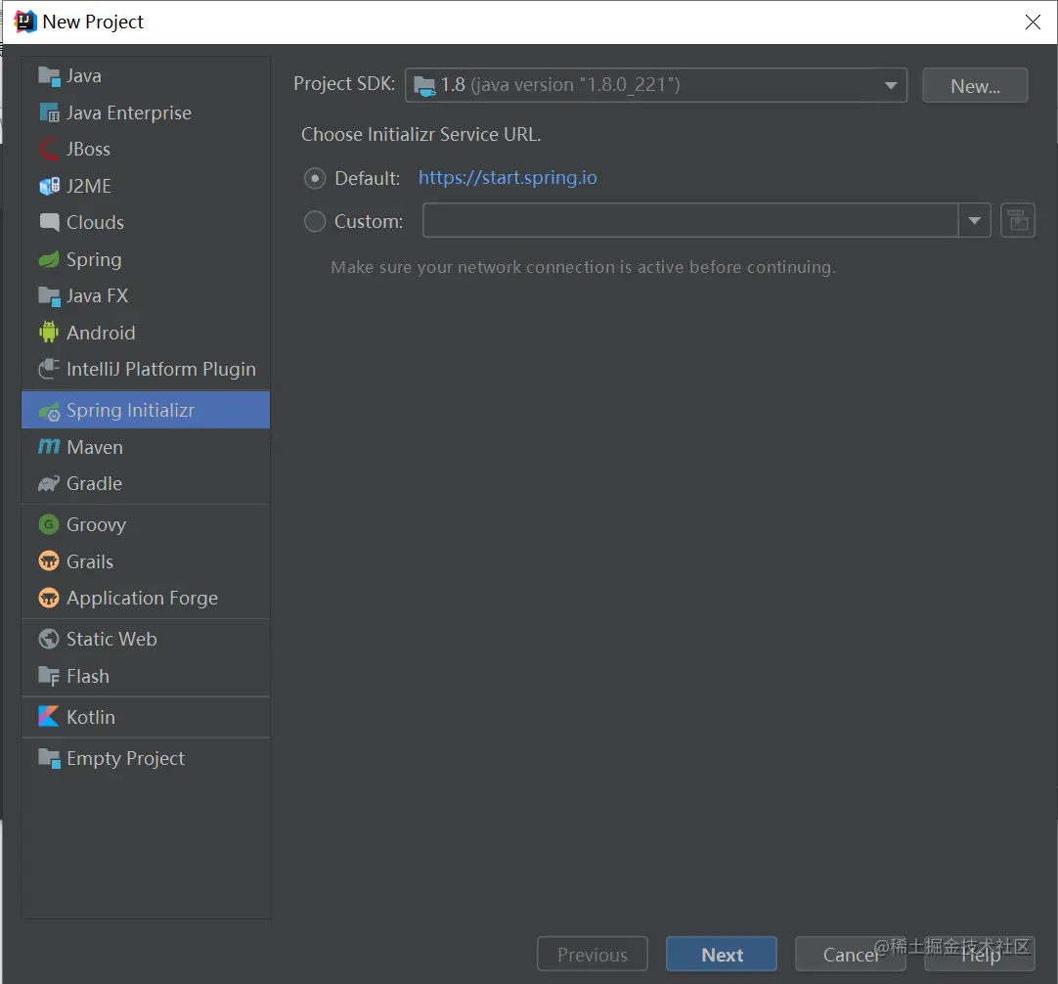Click the Next button
Viewport: 1058px width, 984px height.
point(722,955)
